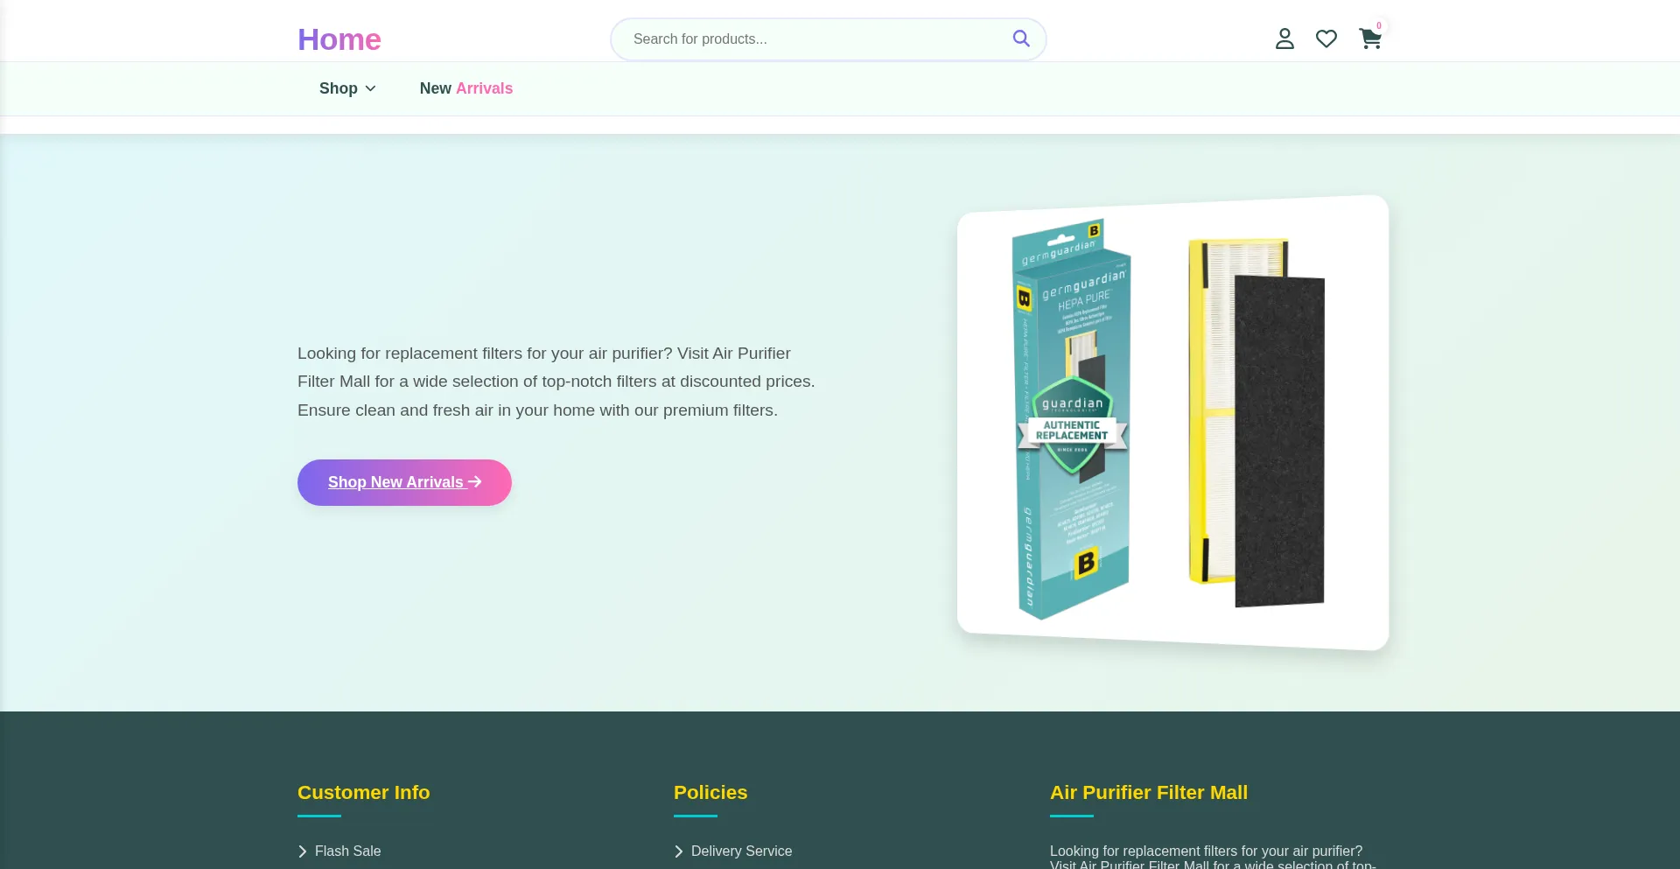Expand the Shop dropdown menu
The image size is (1680, 869).
tap(347, 88)
